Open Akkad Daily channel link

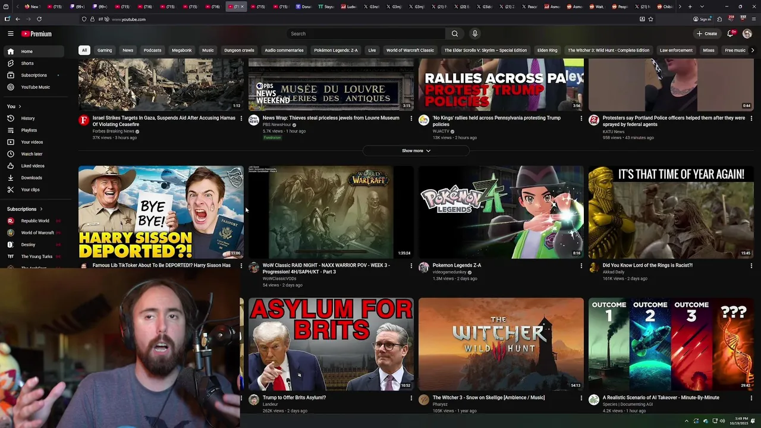click(x=614, y=272)
